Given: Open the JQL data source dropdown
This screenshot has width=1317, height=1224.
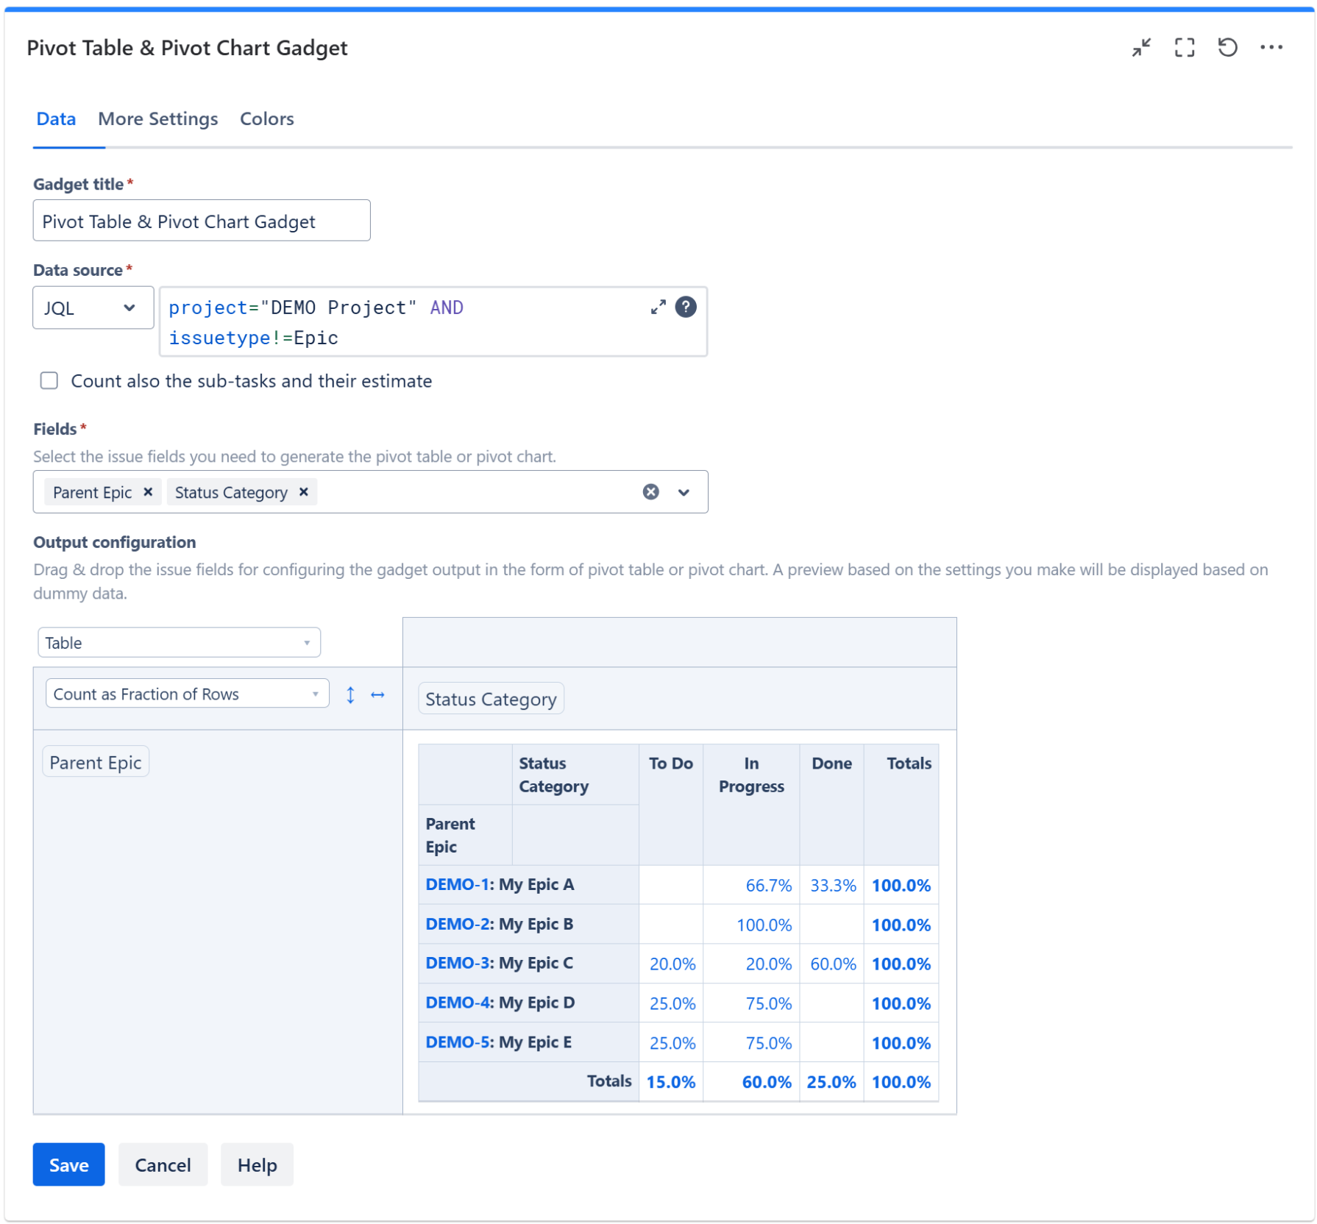Looking at the screenshot, I should pyautogui.click(x=93, y=308).
